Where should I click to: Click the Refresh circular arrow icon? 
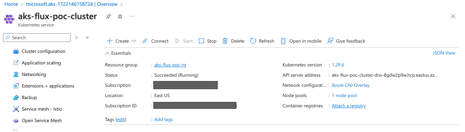click(253, 41)
